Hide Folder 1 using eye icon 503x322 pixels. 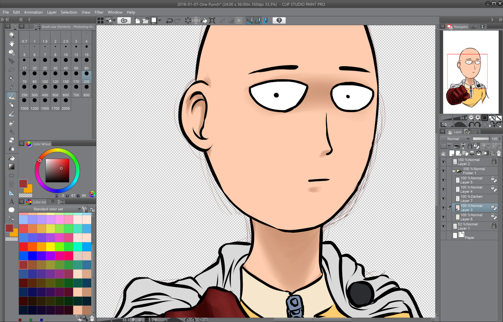(443, 171)
